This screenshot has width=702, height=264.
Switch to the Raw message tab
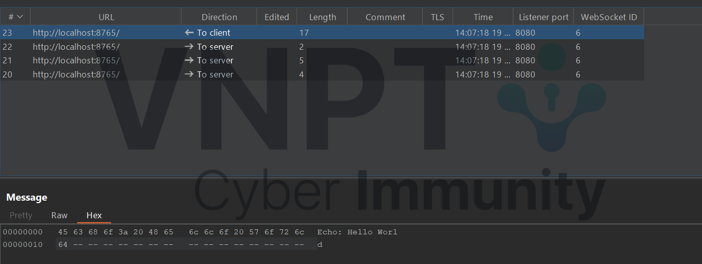click(x=59, y=215)
